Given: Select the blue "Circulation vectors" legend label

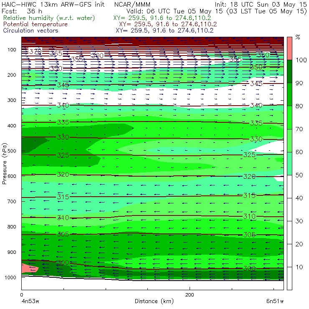Looking at the screenshot, I should [x=30, y=30].
